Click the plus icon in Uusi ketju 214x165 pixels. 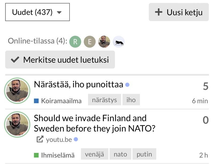pyautogui.click(x=159, y=12)
